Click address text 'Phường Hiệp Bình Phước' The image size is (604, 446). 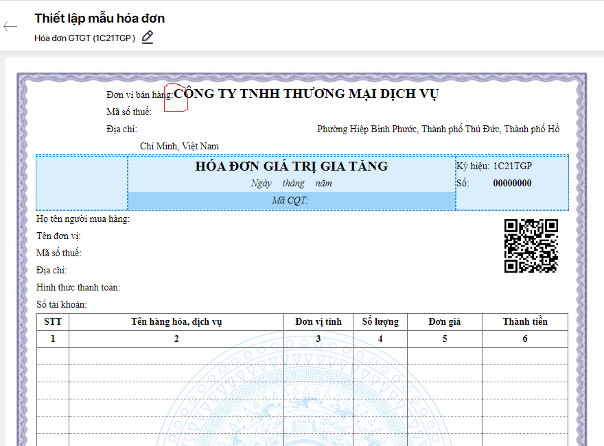[367, 129]
